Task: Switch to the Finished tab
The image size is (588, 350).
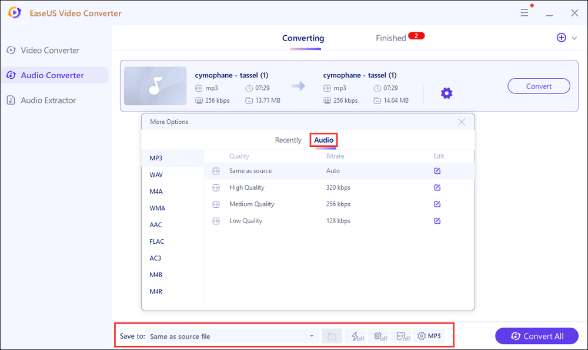Action: click(x=391, y=38)
